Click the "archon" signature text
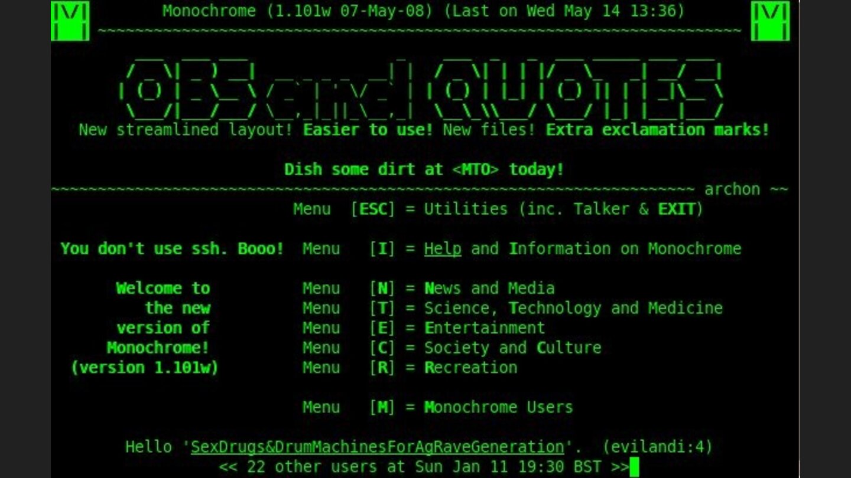 click(x=732, y=189)
